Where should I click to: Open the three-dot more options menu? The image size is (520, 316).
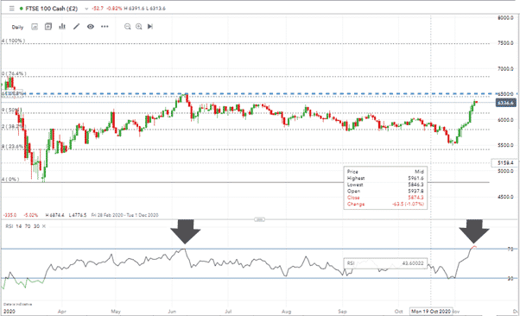105,27
